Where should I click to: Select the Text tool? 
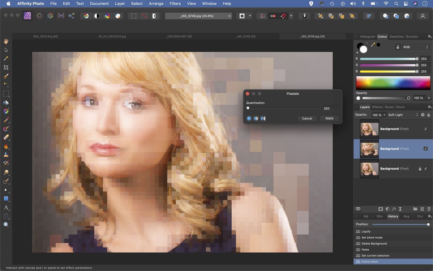[x=6, y=207]
